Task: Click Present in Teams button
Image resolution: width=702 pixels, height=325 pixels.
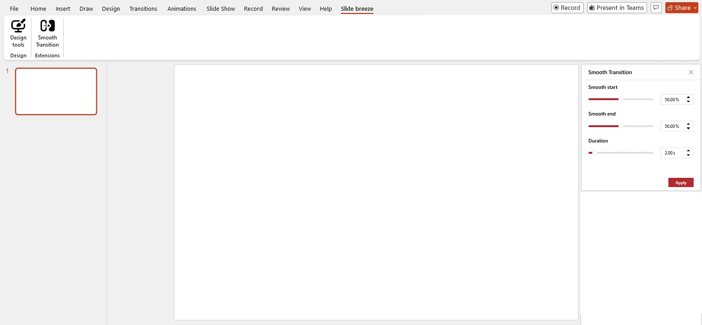Action: tap(617, 8)
